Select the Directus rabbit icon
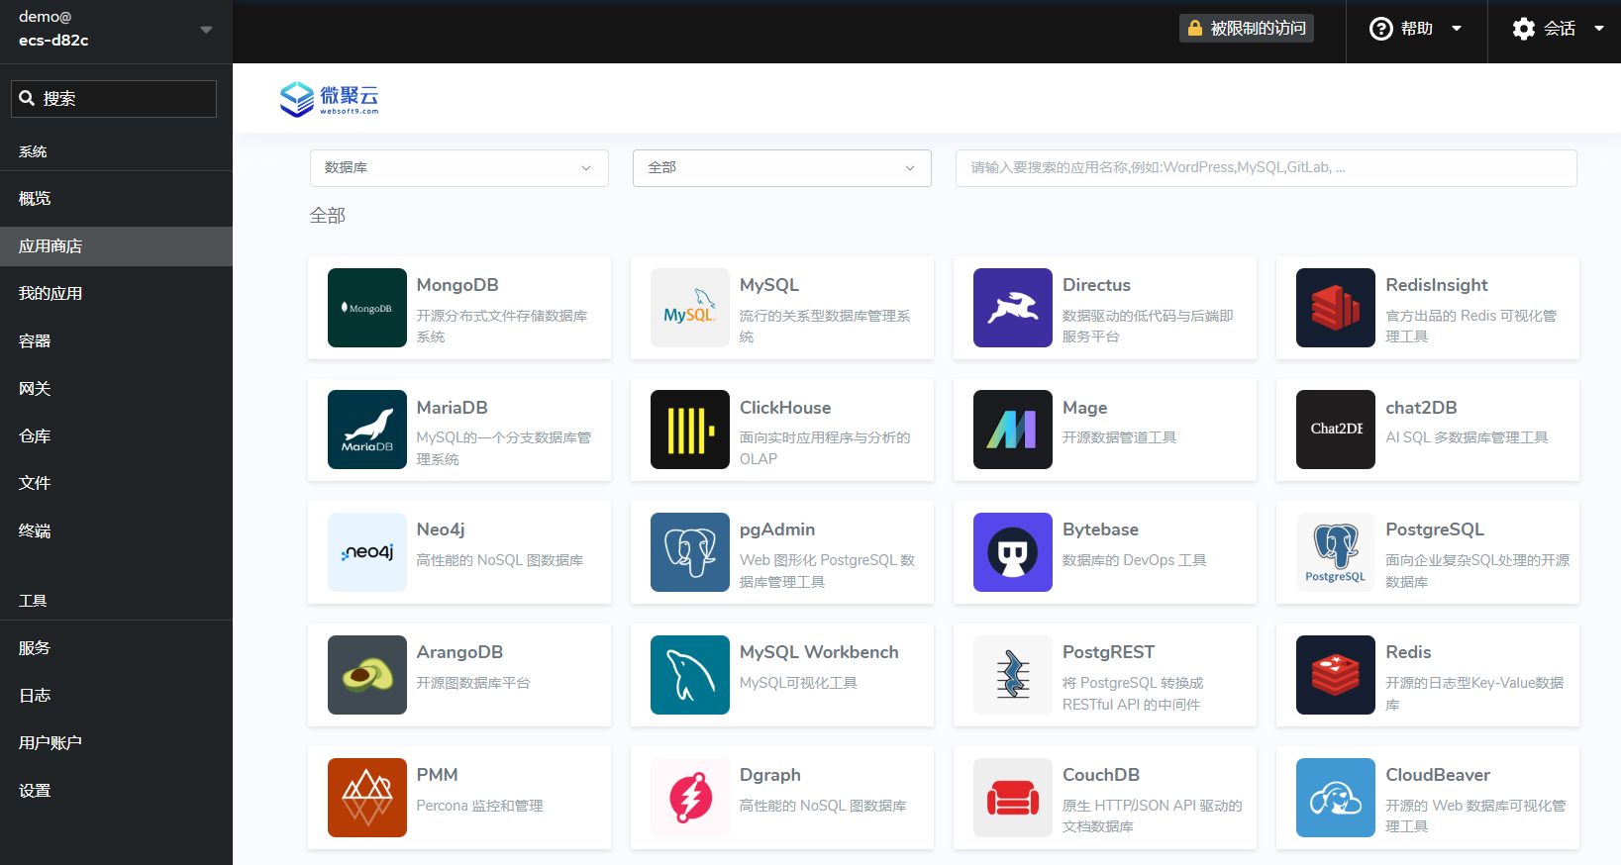Image resolution: width=1621 pixels, height=865 pixels. coord(1012,308)
